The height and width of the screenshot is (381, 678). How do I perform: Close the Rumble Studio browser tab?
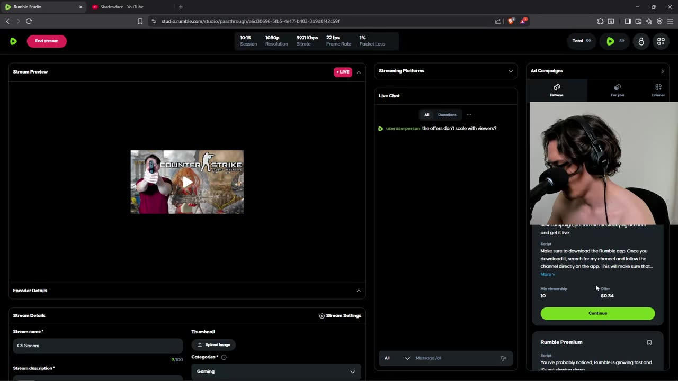coord(81,7)
